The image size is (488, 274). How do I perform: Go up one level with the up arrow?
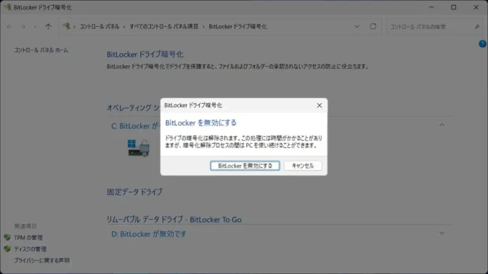[48, 27]
